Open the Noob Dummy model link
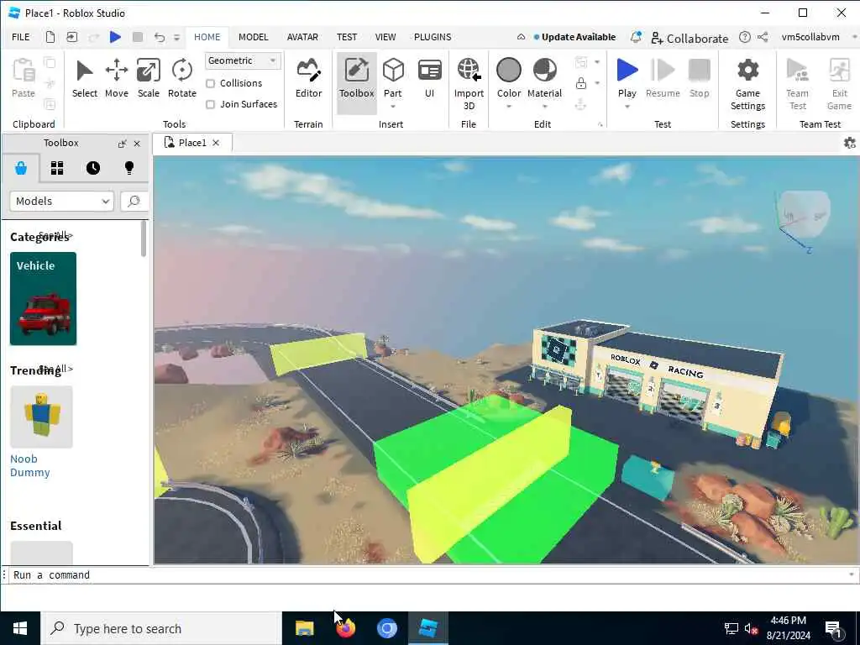The width and height of the screenshot is (860, 645). [x=29, y=465]
